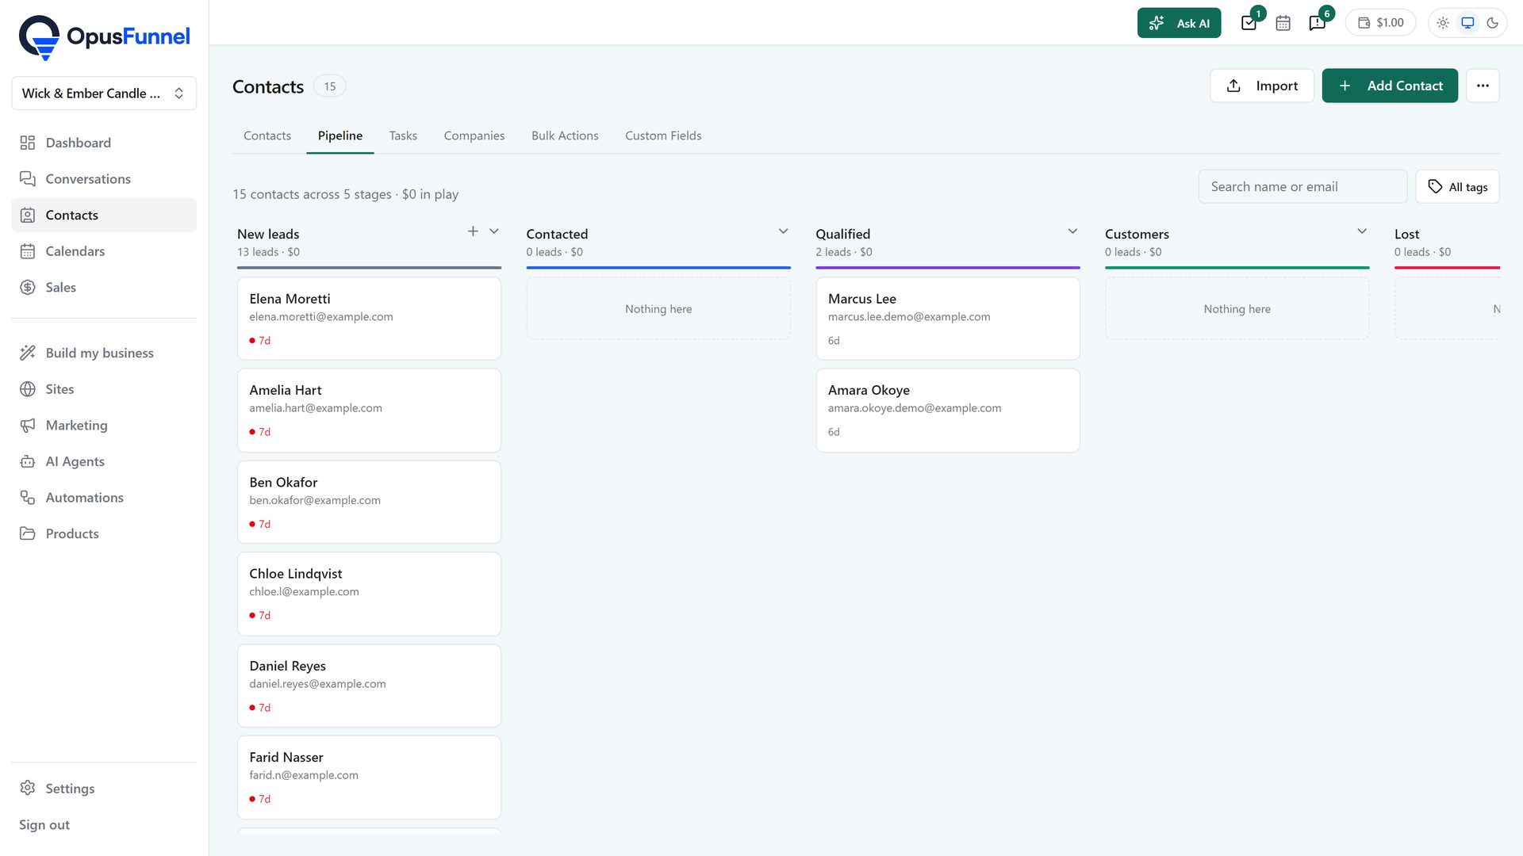
Task: Open AI Agents in the sidebar
Action: (104, 461)
